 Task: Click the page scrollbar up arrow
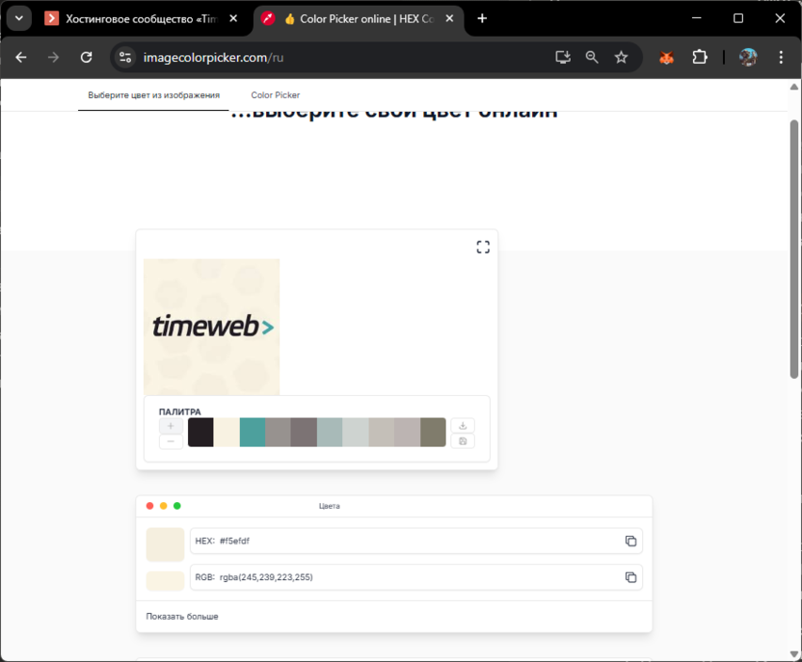click(794, 87)
